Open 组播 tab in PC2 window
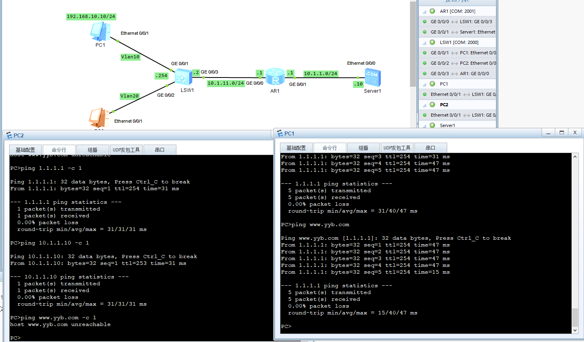 point(92,150)
